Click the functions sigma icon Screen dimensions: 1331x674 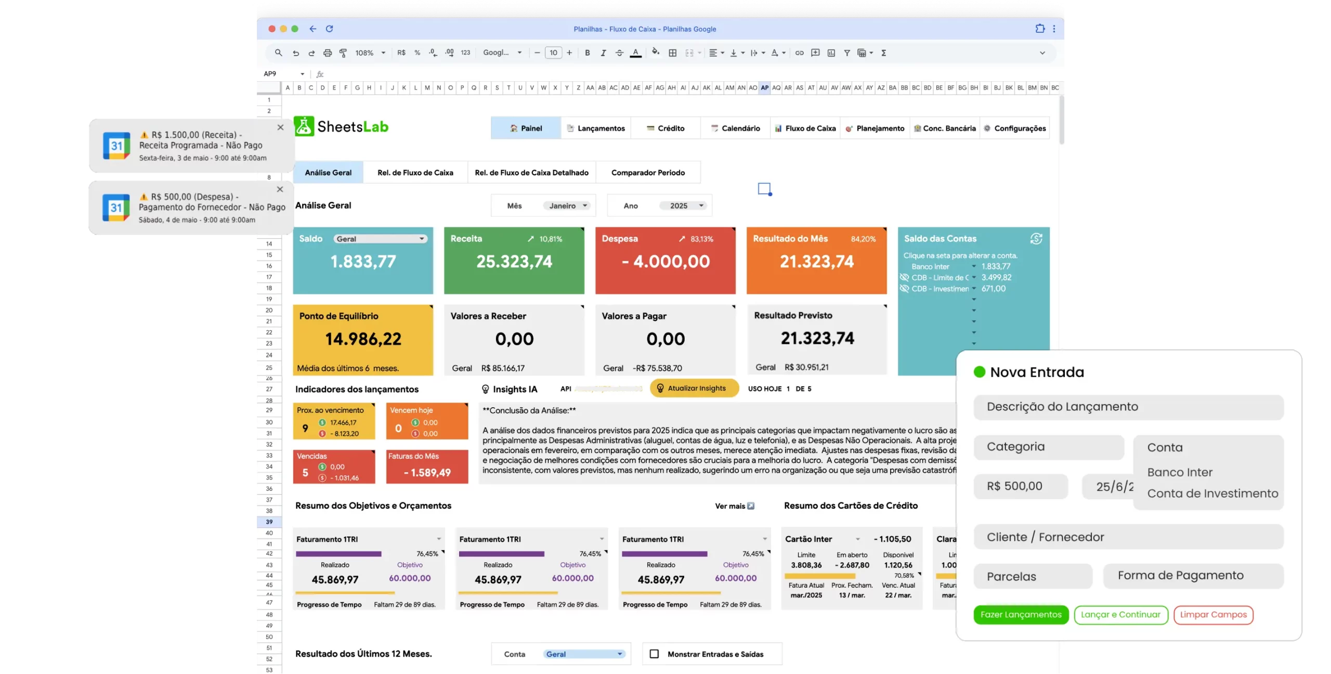pos(883,53)
